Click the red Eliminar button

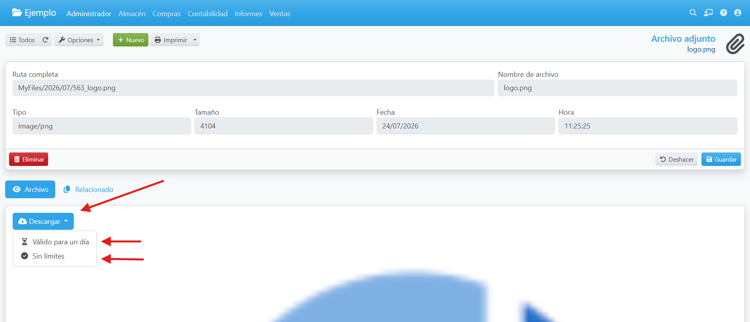point(29,159)
